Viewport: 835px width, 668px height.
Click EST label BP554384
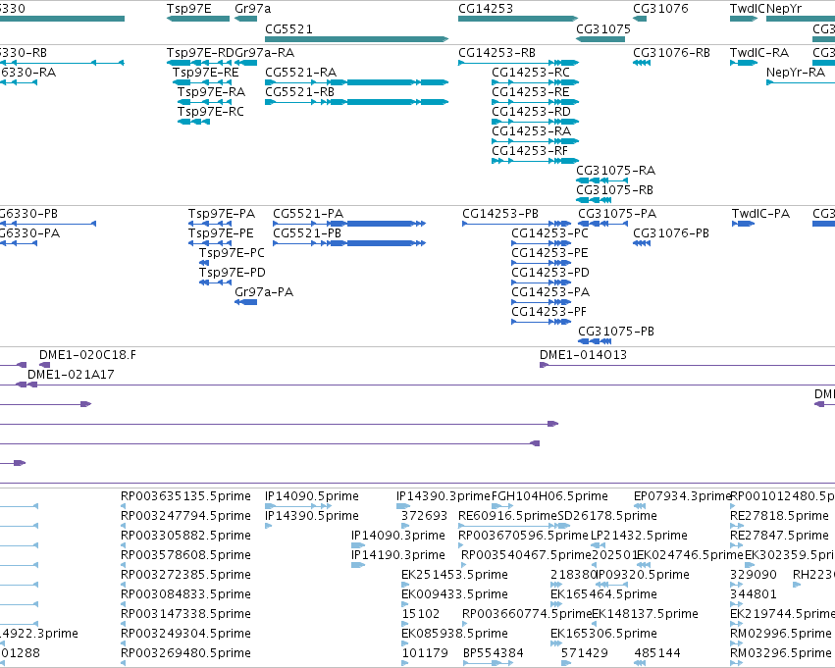coord(494,653)
